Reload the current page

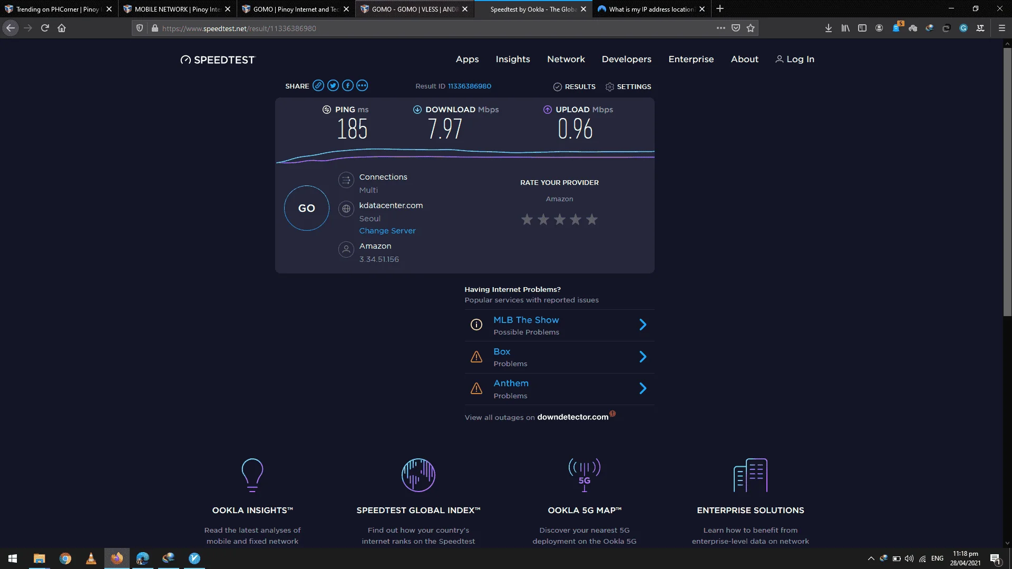pos(45,28)
